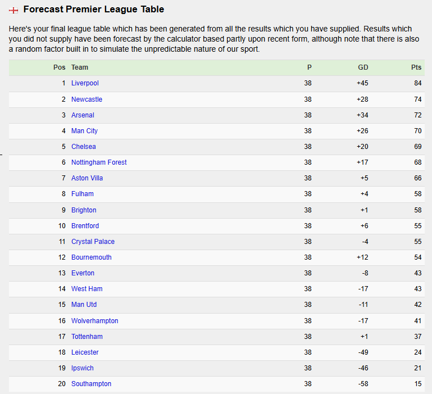Select Man Utd in the table
This screenshot has width=432, height=394.
tap(84, 305)
